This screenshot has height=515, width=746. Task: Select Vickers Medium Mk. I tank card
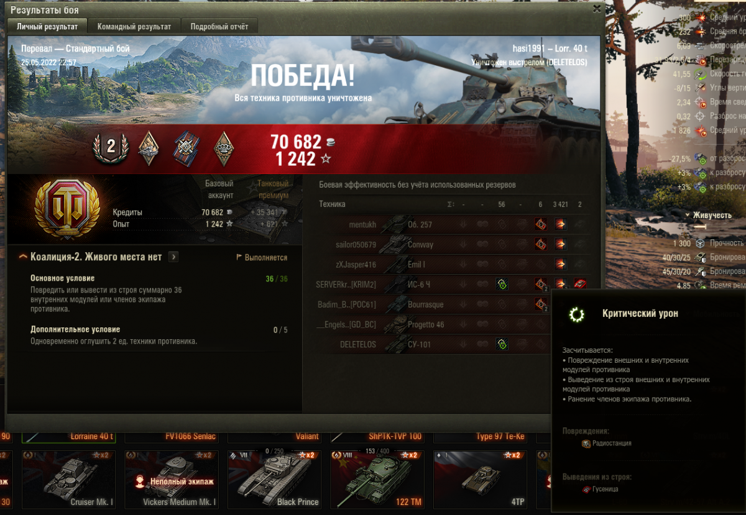tap(171, 479)
